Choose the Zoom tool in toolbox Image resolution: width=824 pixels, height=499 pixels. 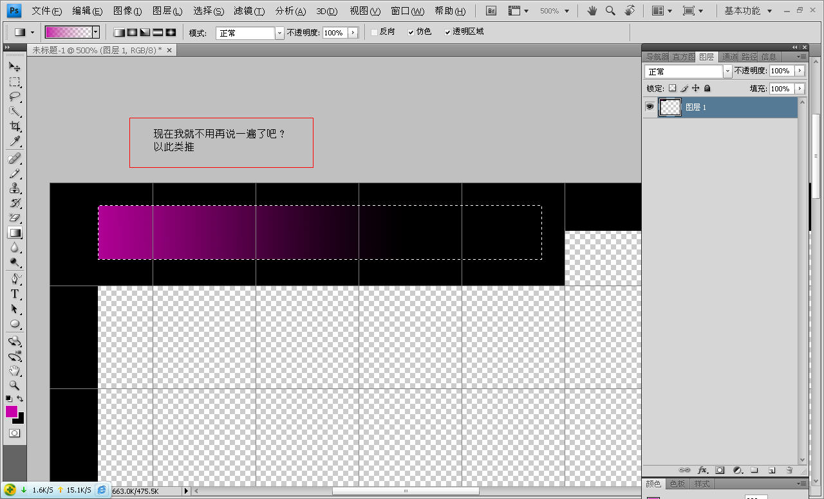point(14,386)
